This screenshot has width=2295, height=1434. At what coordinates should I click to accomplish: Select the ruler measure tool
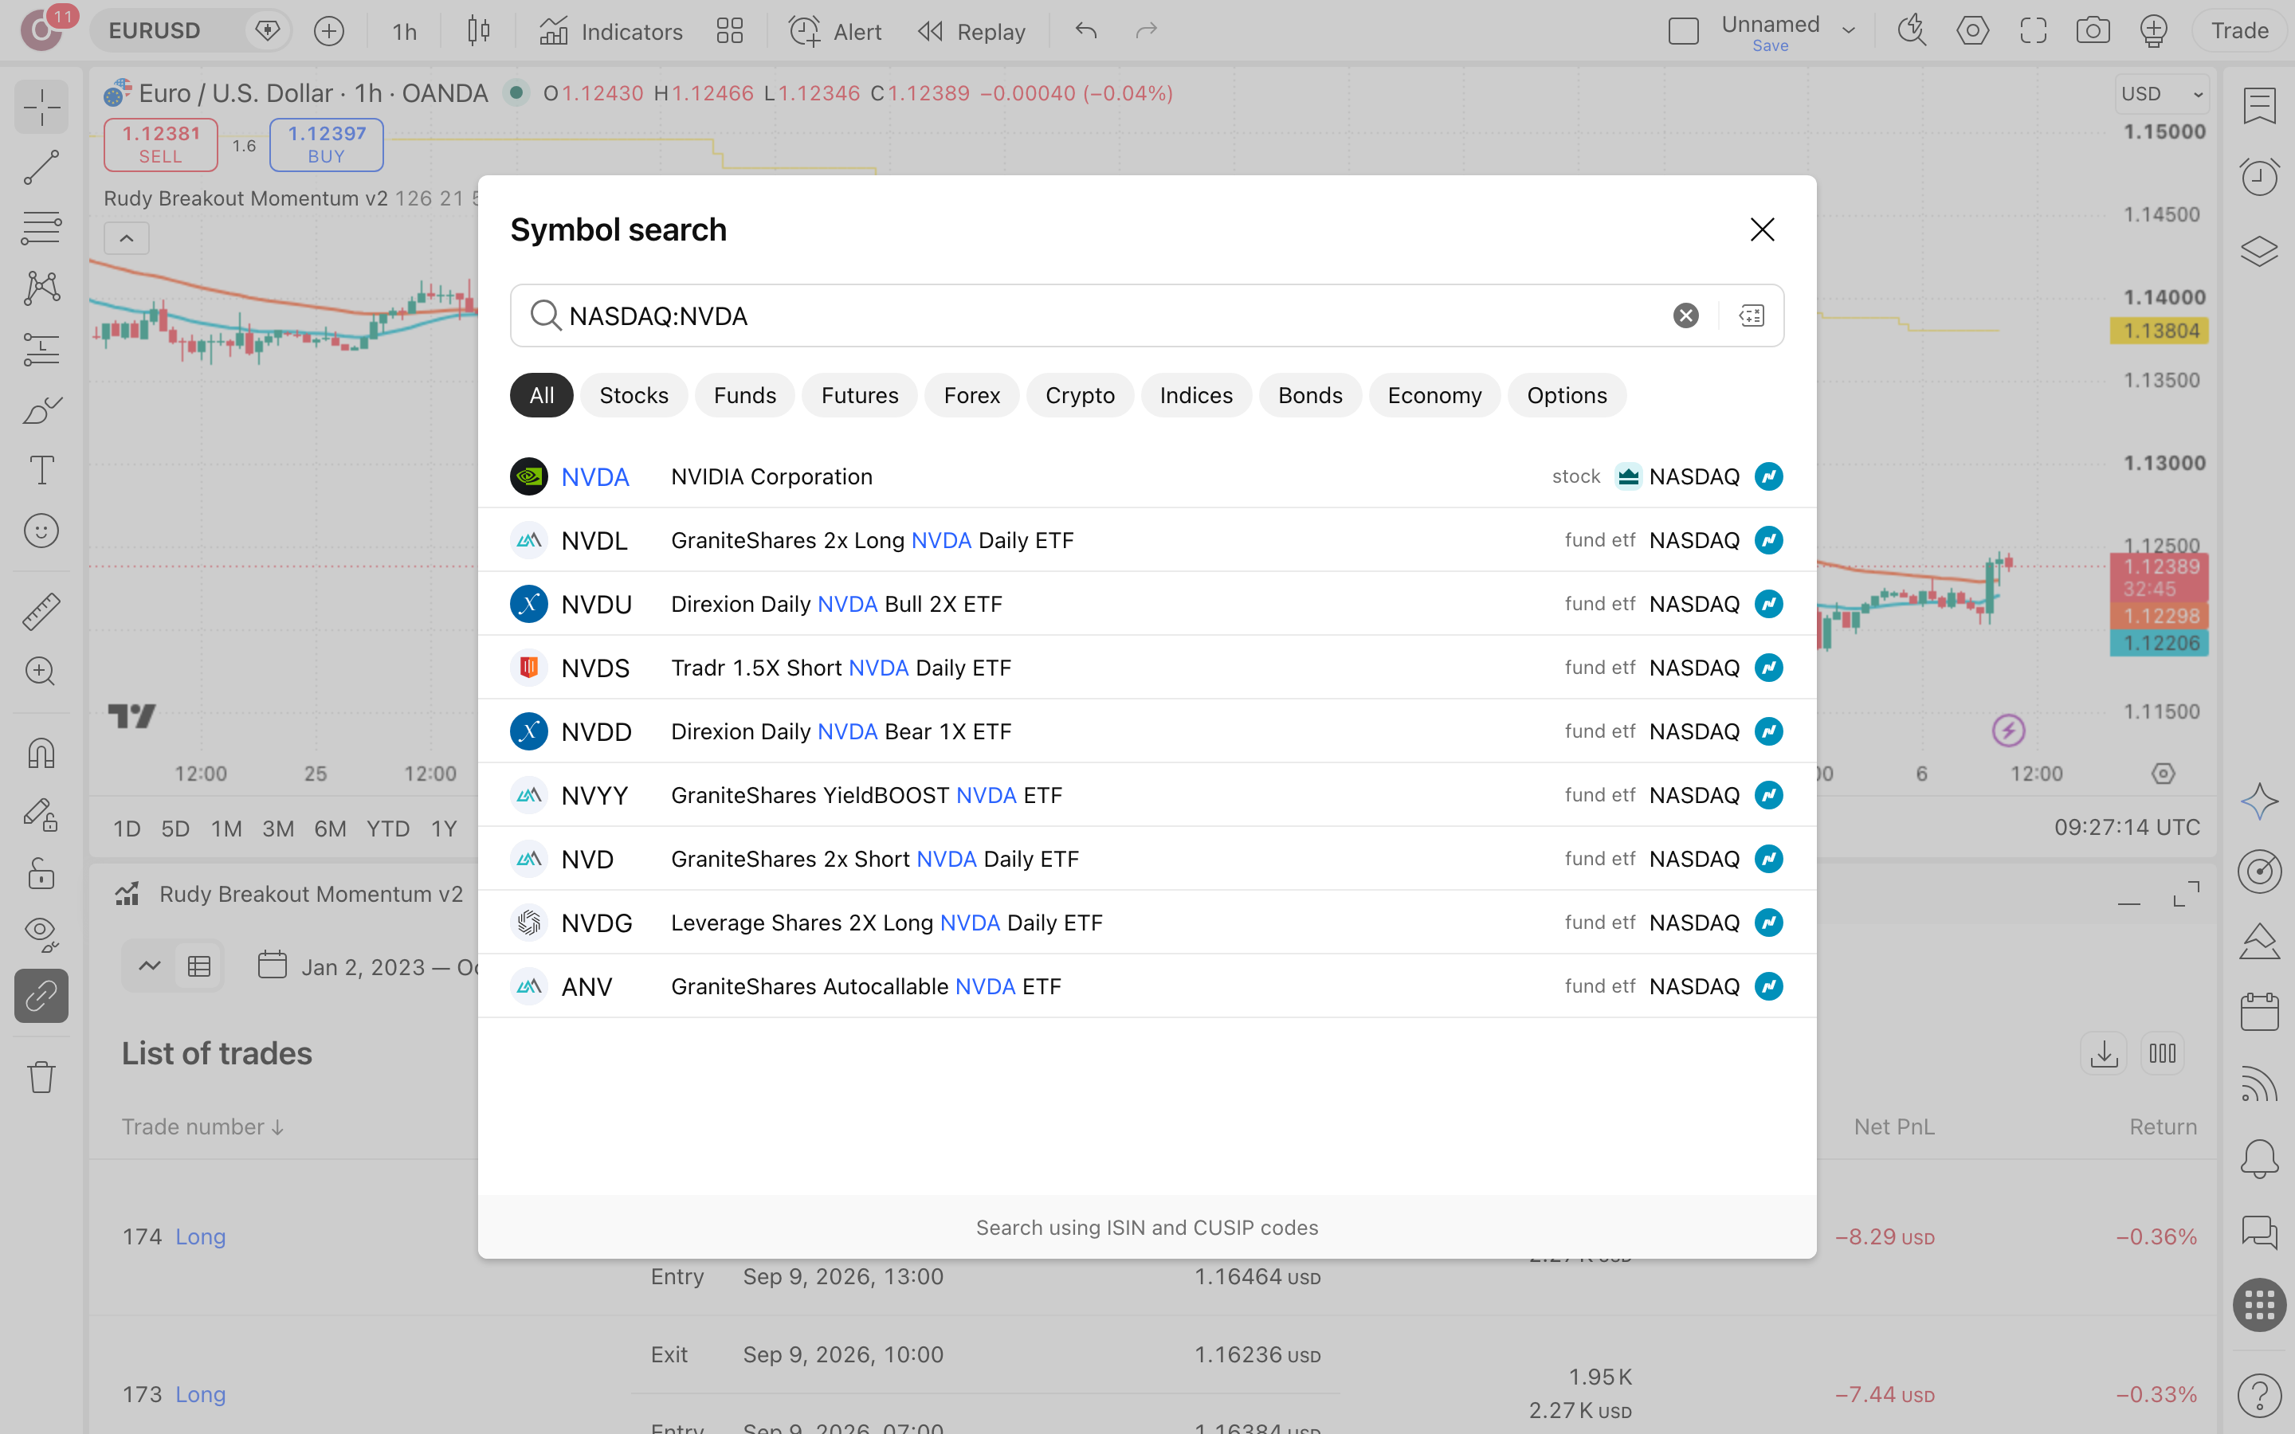pos(41,612)
